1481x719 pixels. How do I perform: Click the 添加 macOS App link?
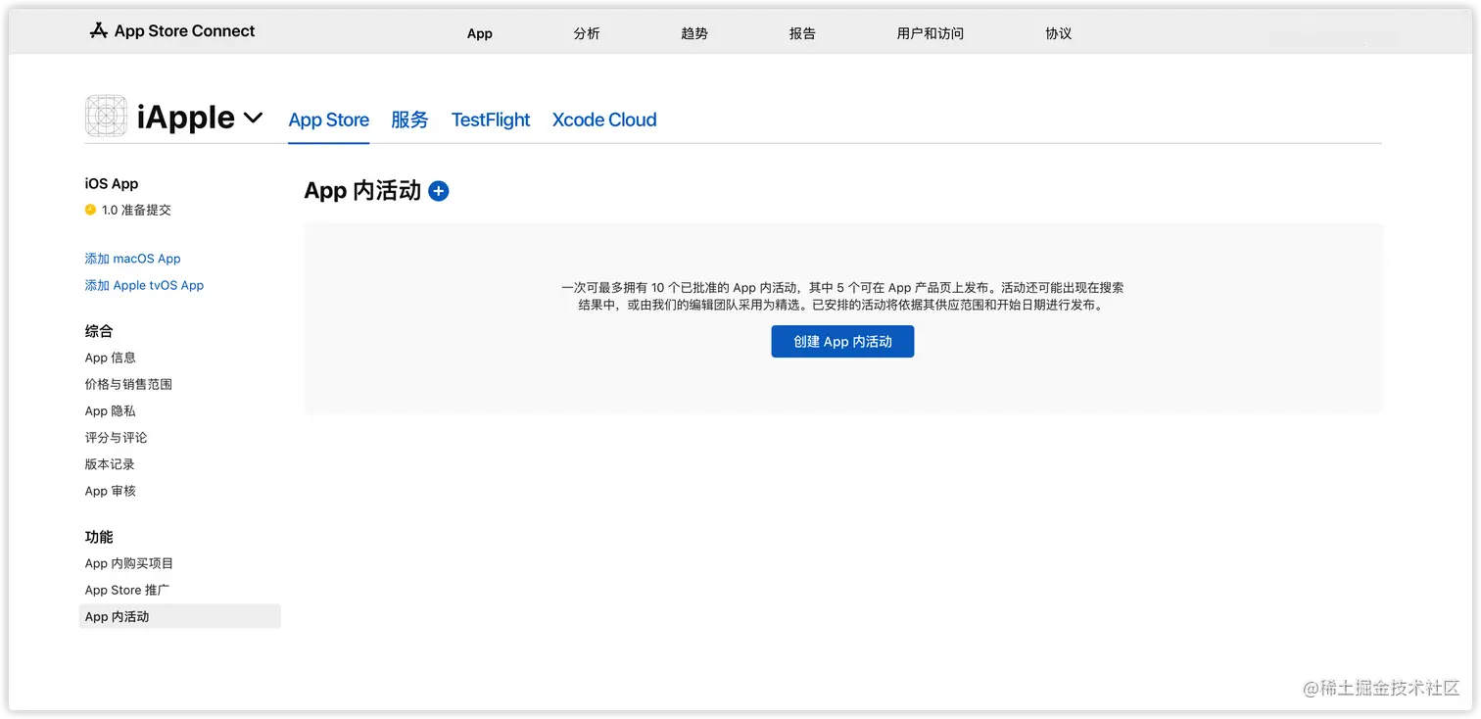(x=133, y=259)
